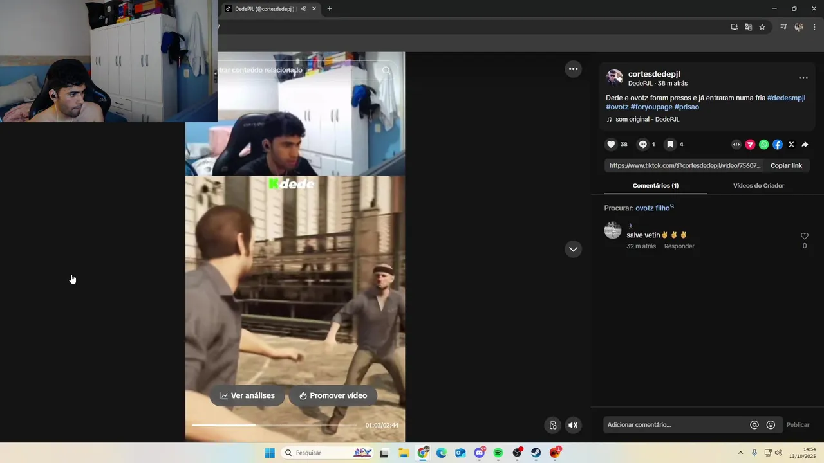The image size is (824, 463).
Task: Open Outlook from the taskbar
Action: click(460, 453)
